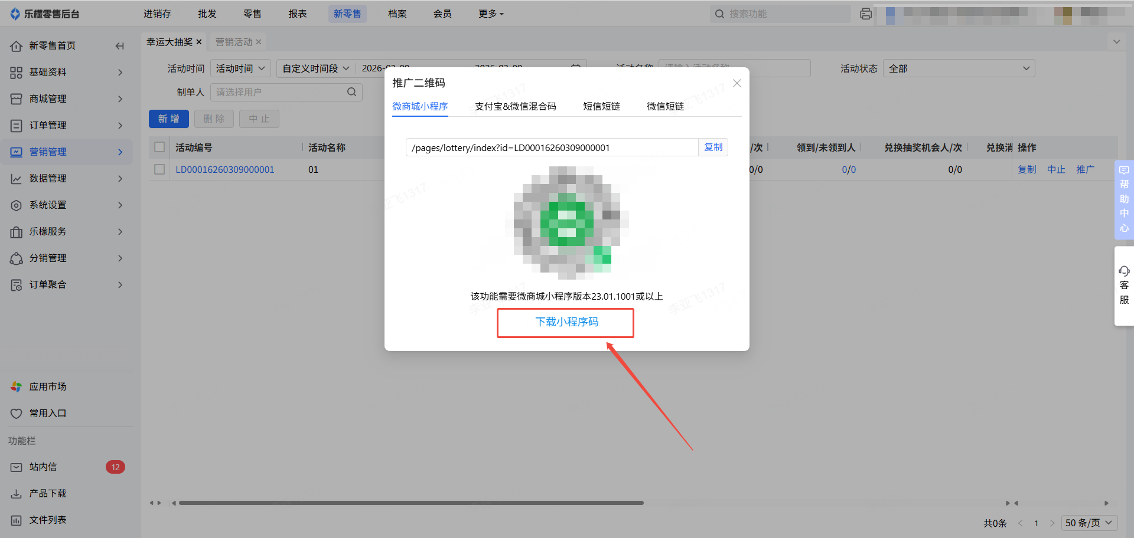Click the 常用入口 heart icon
The width and height of the screenshot is (1134, 538).
tap(17, 414)
